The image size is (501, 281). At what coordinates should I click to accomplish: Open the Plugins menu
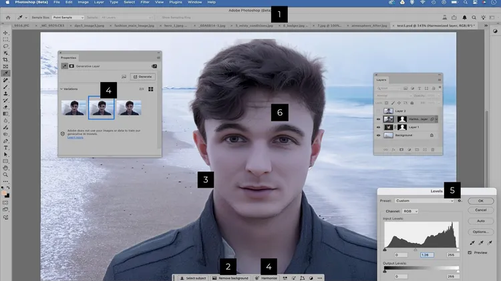click(x=176, y=2)
